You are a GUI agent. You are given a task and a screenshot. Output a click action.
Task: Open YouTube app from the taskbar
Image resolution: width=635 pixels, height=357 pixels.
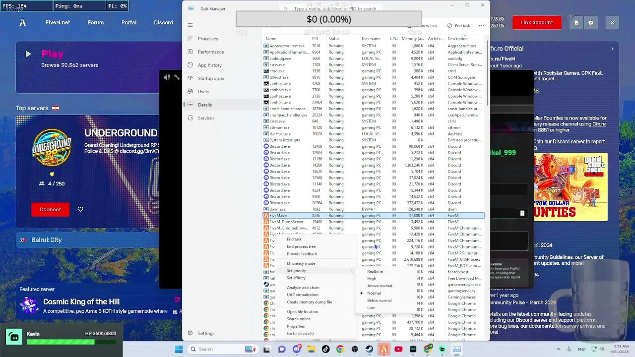pos(398,349)
